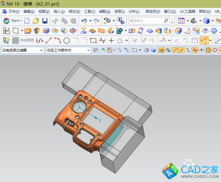Open the work part scope dropdown

(69, 50)
